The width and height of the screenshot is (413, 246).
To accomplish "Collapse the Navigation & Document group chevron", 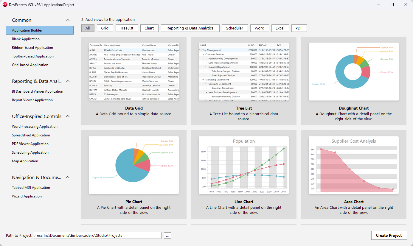I will (x=68, y=177).
